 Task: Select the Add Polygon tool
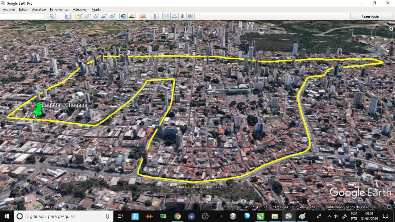tap(88, 16)
